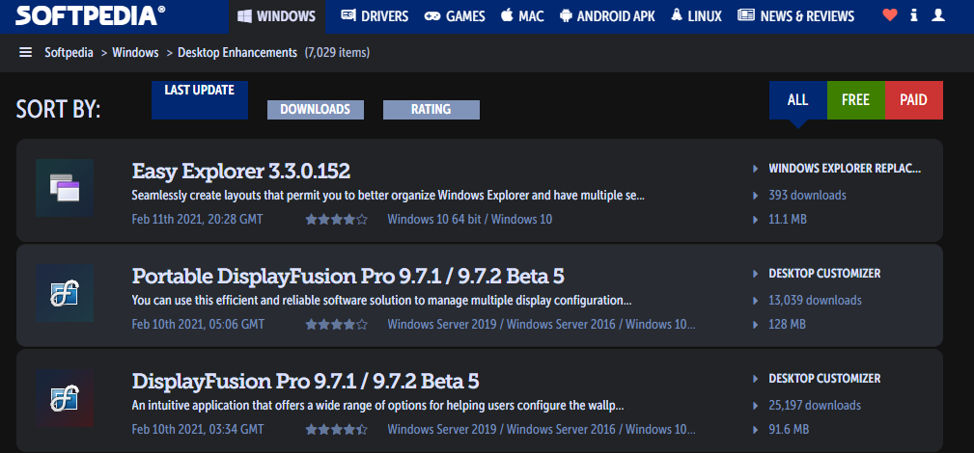Select the ALL filter
This screenshot has width=974, height=453.
point(797,100)
